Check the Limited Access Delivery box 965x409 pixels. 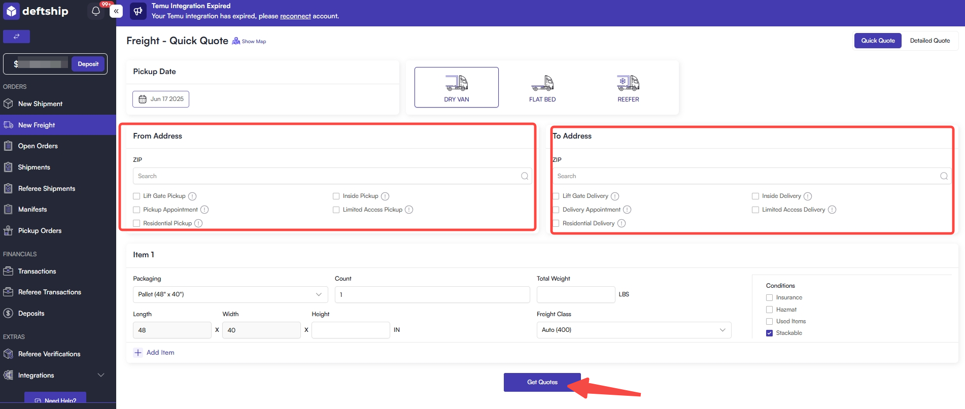tap(755, 210)
